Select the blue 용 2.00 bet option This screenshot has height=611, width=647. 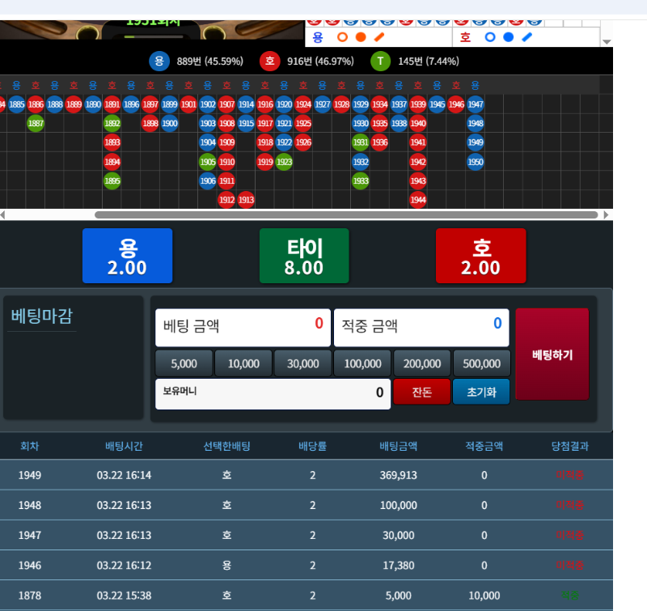click(x=127, y=256)
